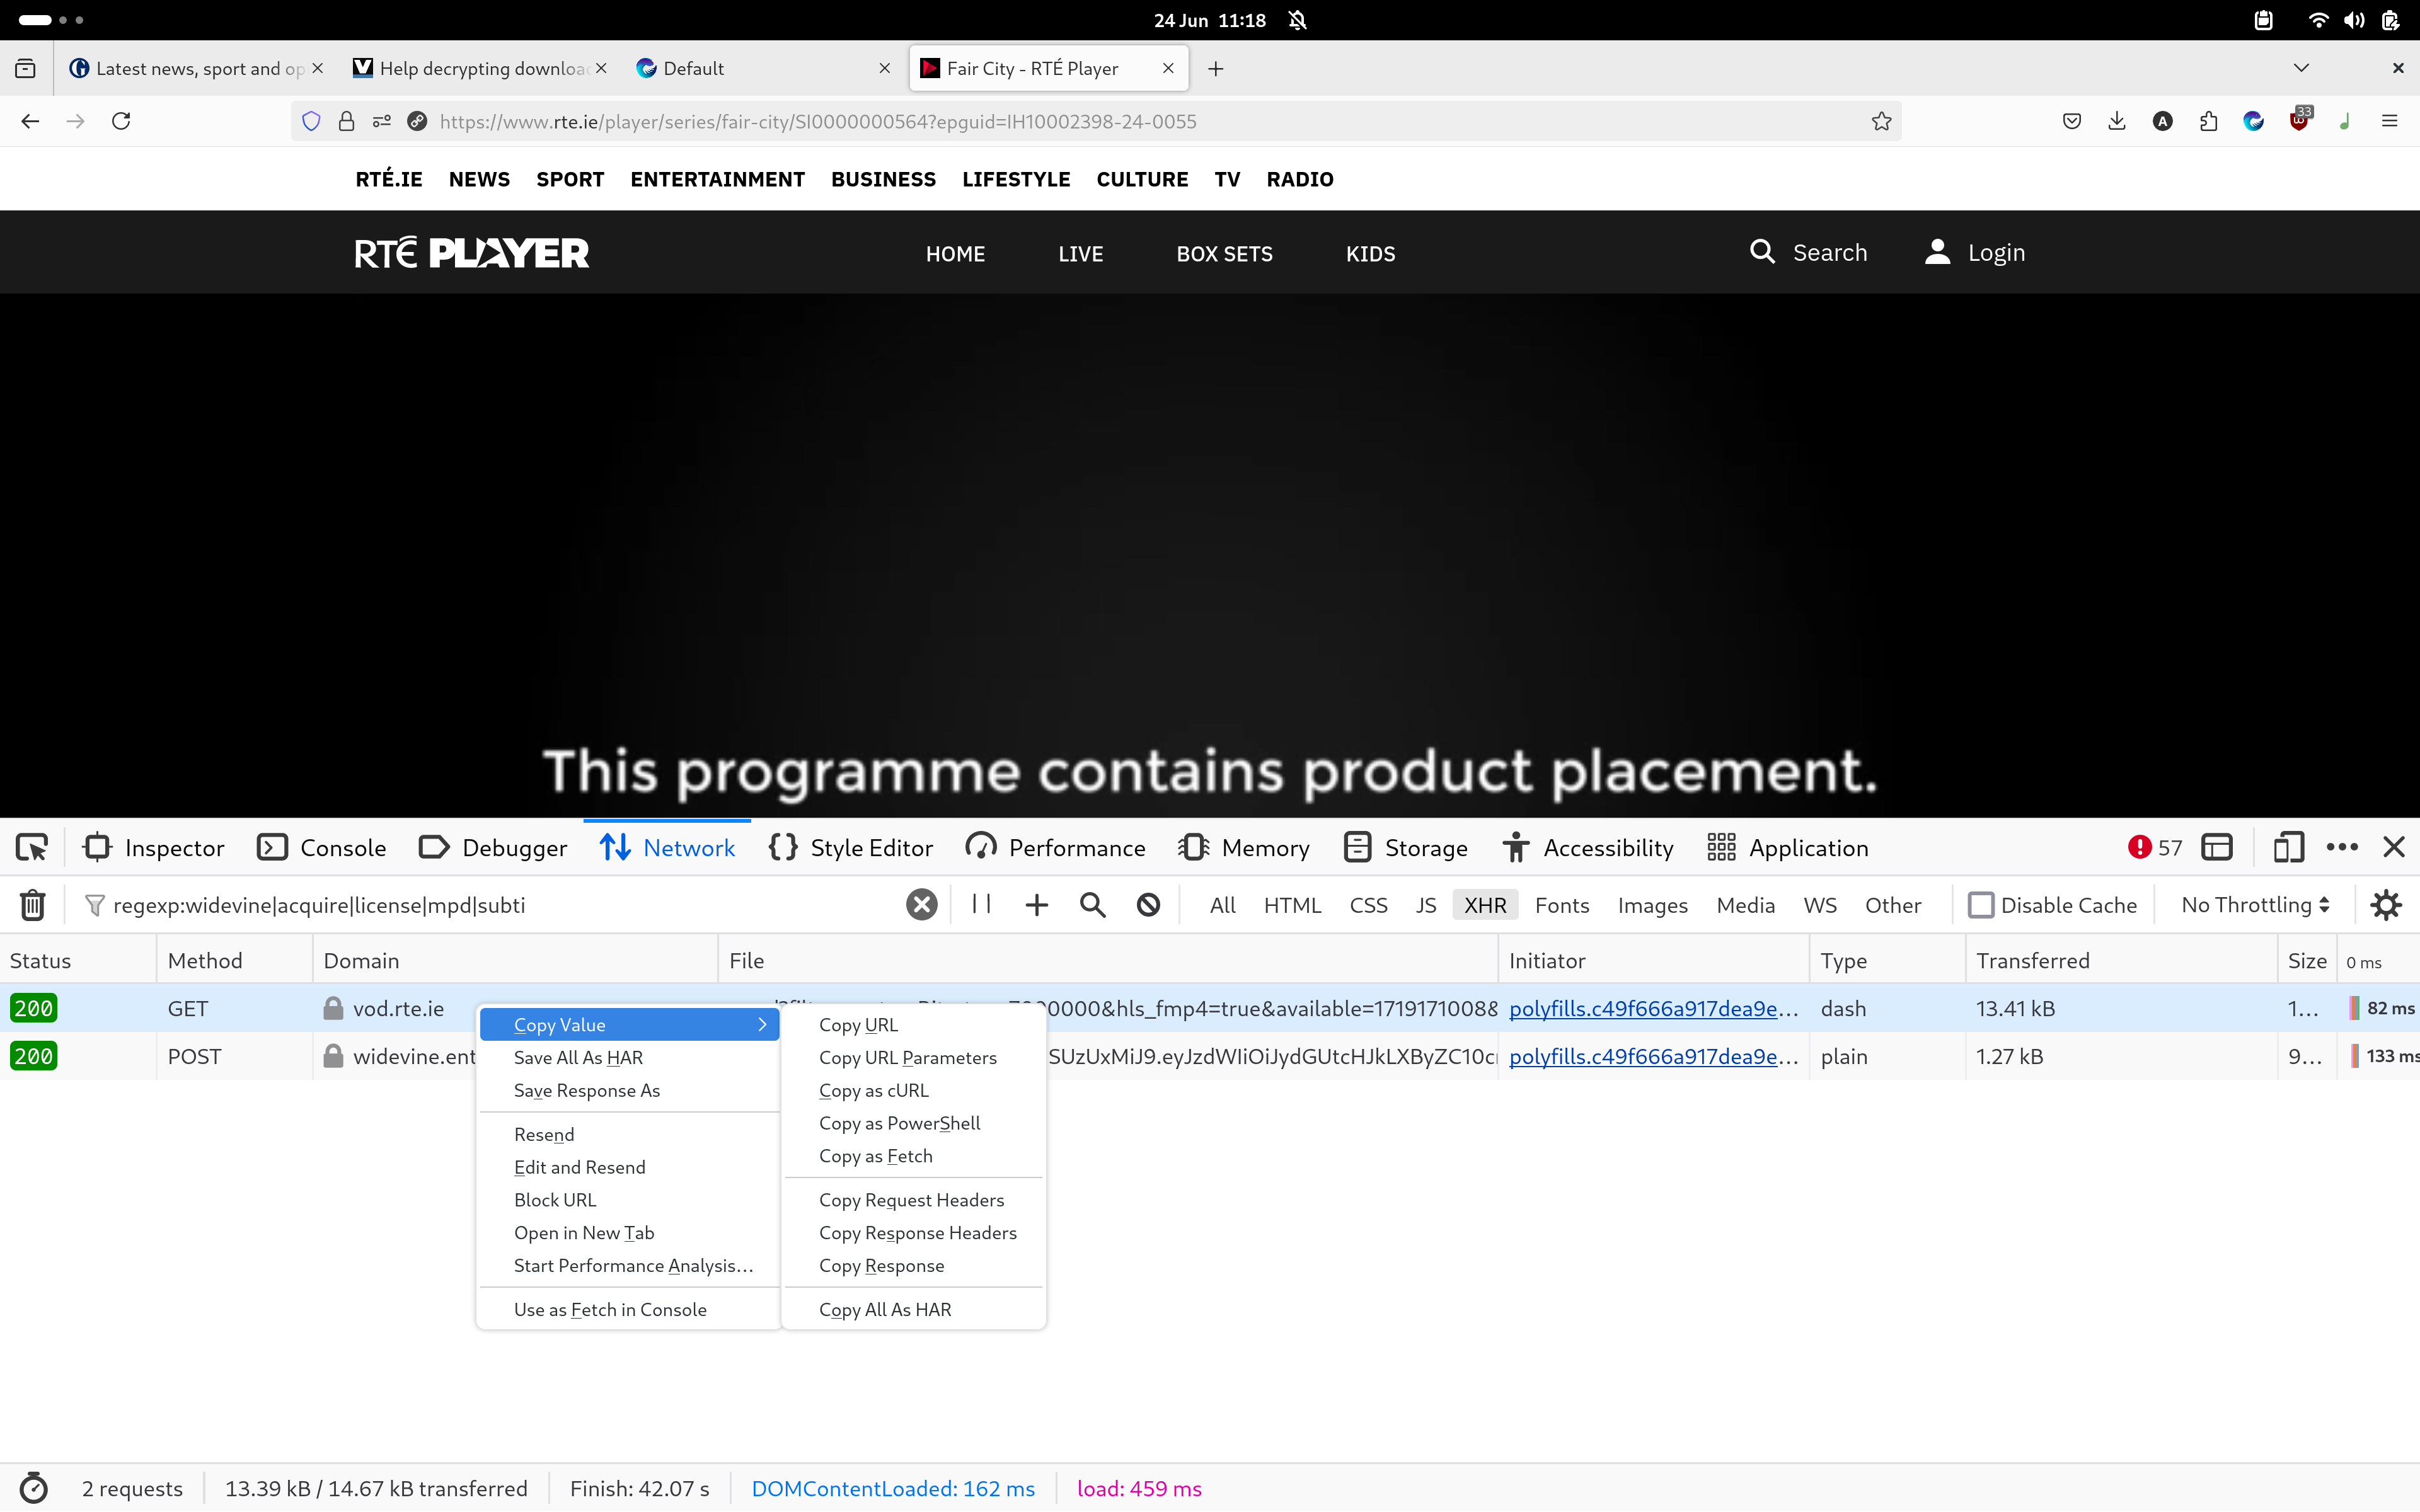Viewport: 2420px width, 1512px height.
Task: Open the extensions puzzle icon
Action: pos(2209,121)
